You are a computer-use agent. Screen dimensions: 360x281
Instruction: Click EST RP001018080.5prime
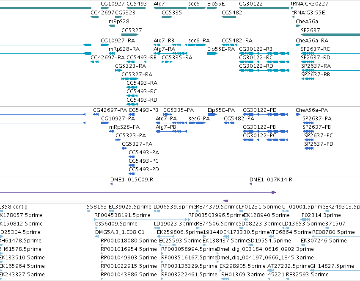(x=129, y=241)
